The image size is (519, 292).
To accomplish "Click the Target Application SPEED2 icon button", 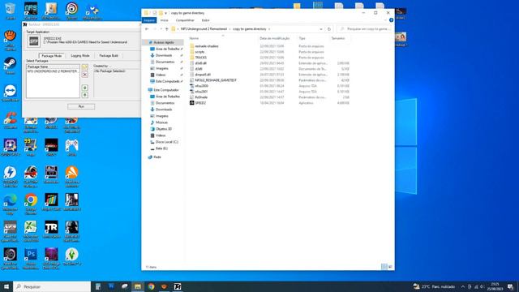I will click(x=34, y=41).
